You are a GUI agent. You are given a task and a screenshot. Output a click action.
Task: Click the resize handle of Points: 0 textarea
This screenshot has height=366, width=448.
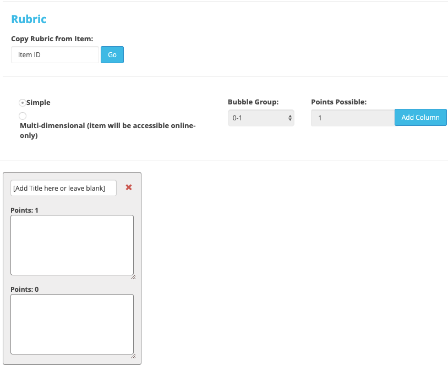click(133, 356)
